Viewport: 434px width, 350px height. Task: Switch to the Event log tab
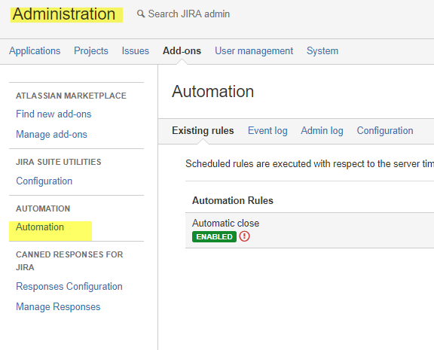click(x=267, y=130)
